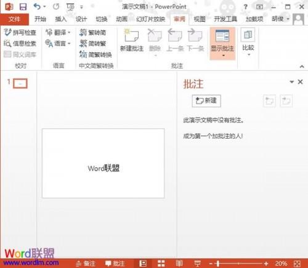Open the Compare (比较) tool

point(248,43)
